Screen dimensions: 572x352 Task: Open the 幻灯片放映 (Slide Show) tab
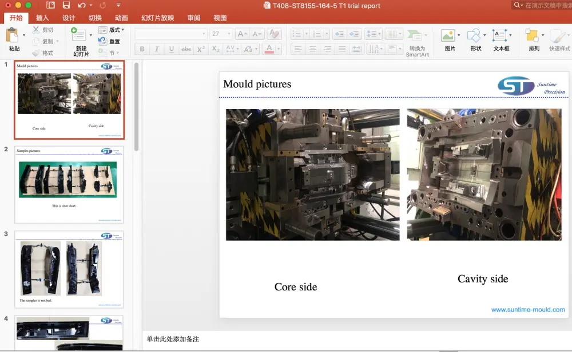[x=158, y=18]
